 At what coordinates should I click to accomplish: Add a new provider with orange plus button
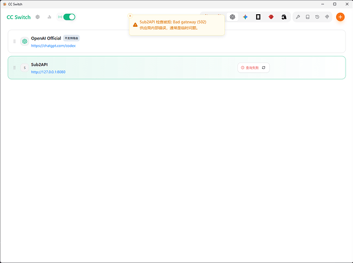click(340, 17)
